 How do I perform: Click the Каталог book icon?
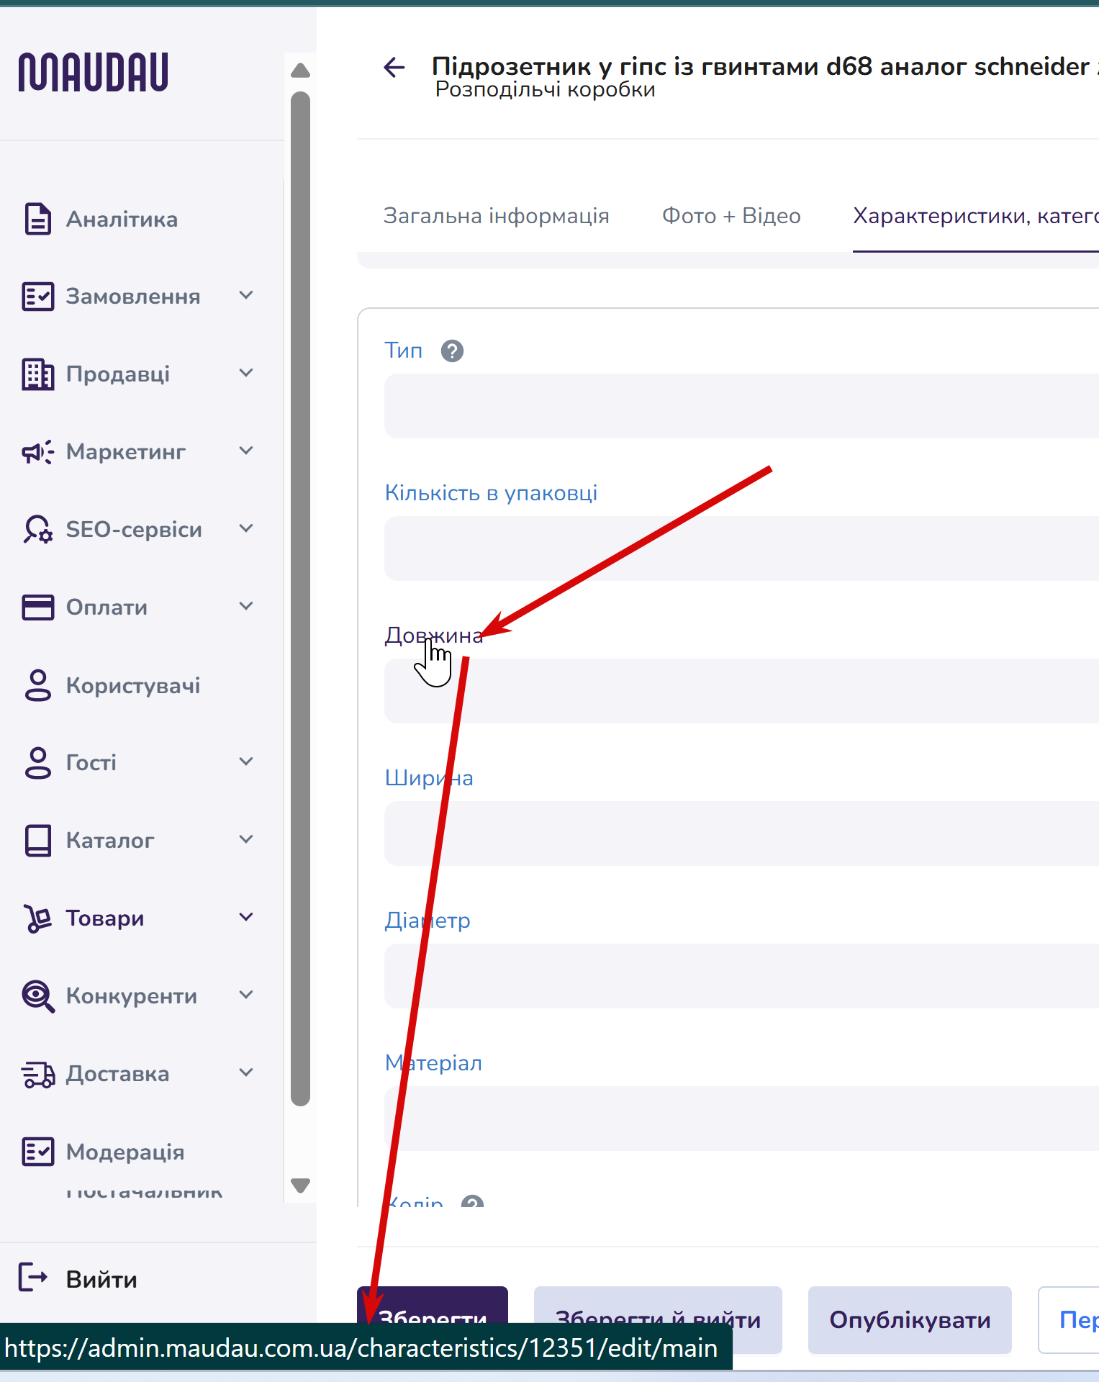coord(37,841)
